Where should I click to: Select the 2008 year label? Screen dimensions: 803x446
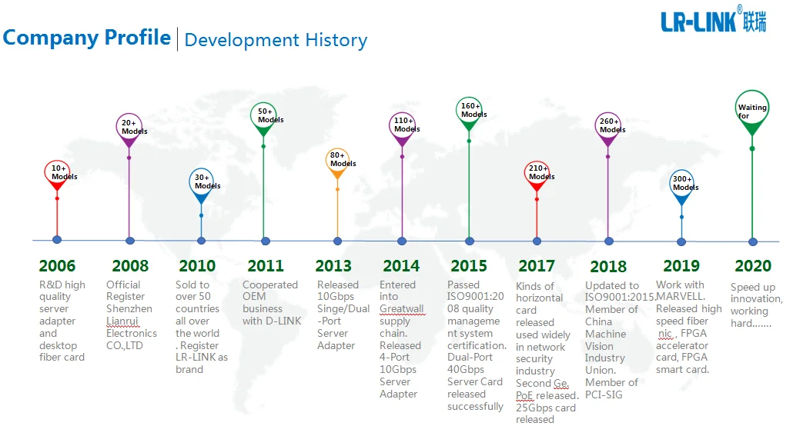[130, 266]
